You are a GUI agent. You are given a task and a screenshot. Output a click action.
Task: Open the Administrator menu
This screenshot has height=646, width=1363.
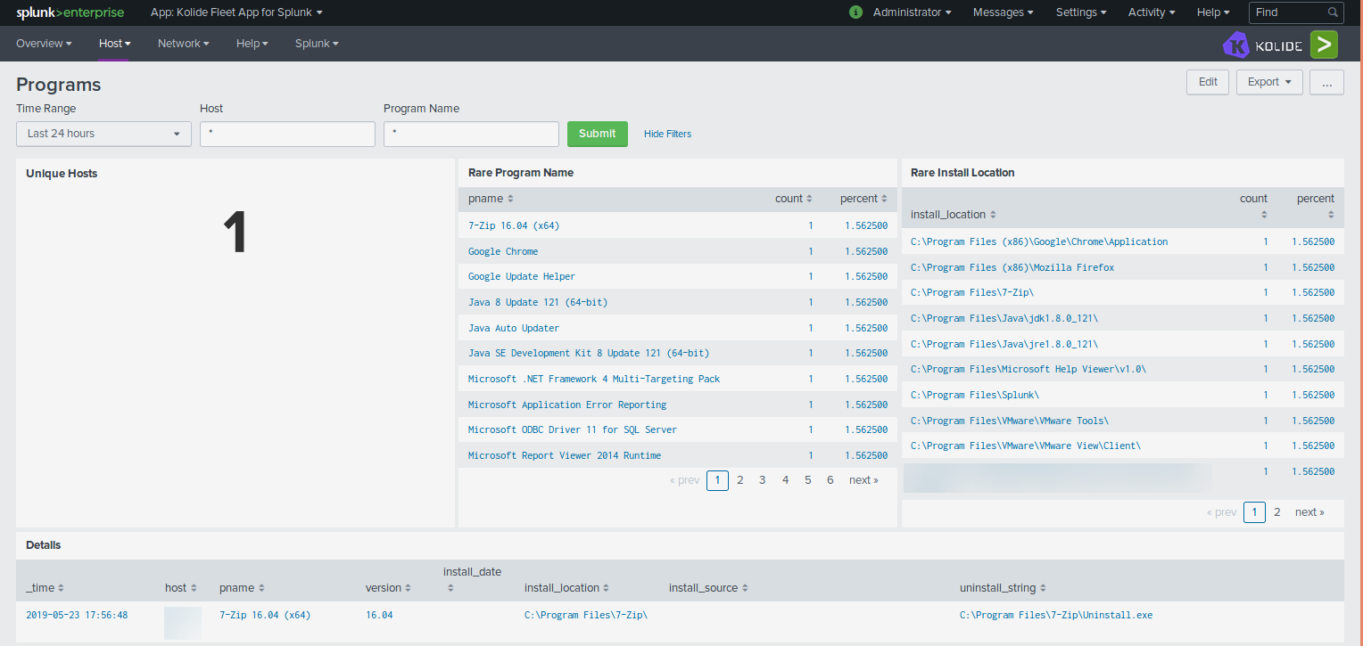[912, 12]
